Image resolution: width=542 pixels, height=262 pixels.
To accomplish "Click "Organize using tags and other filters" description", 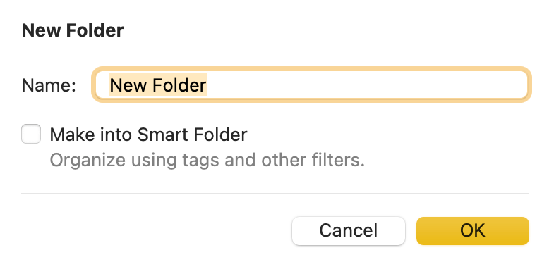I will [207, 160].
